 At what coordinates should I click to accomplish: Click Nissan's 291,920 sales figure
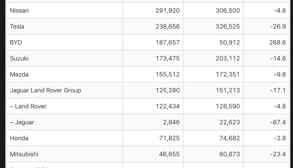(168, 10)
